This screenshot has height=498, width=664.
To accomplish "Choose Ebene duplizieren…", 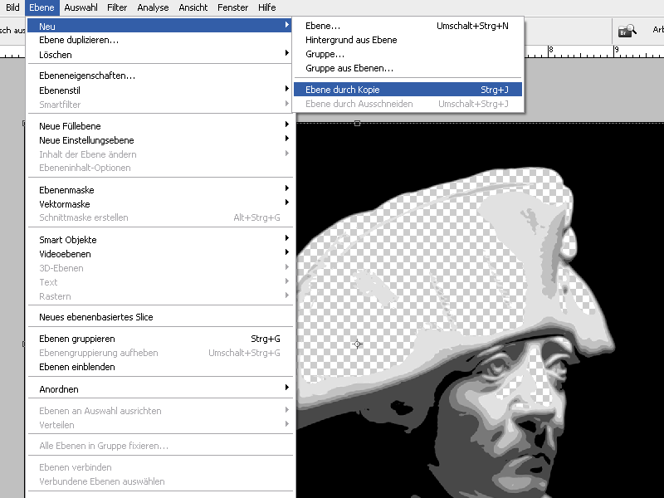I will [x=159, y=40].
